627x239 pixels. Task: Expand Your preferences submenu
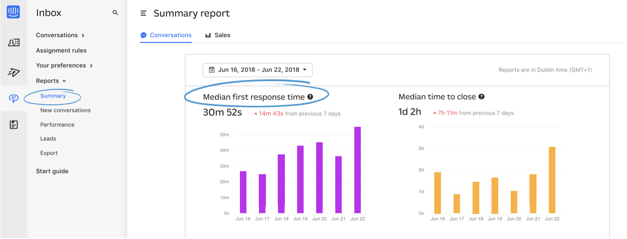tap(64, 66)
